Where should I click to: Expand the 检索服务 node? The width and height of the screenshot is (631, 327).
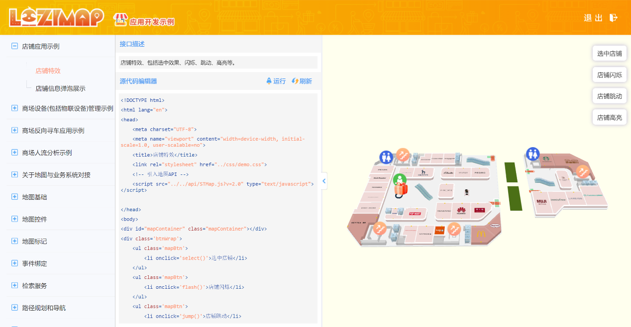(14, 286)
